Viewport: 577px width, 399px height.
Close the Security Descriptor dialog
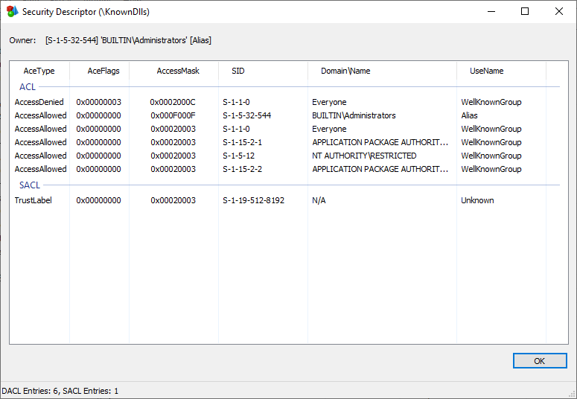coord(559,11)
